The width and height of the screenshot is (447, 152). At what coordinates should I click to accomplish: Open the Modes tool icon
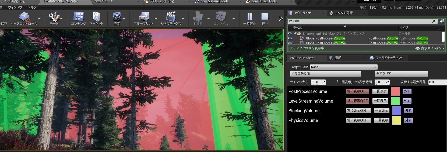coord(54,17)
